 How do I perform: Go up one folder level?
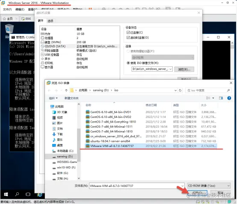click(x=66, y=90)
